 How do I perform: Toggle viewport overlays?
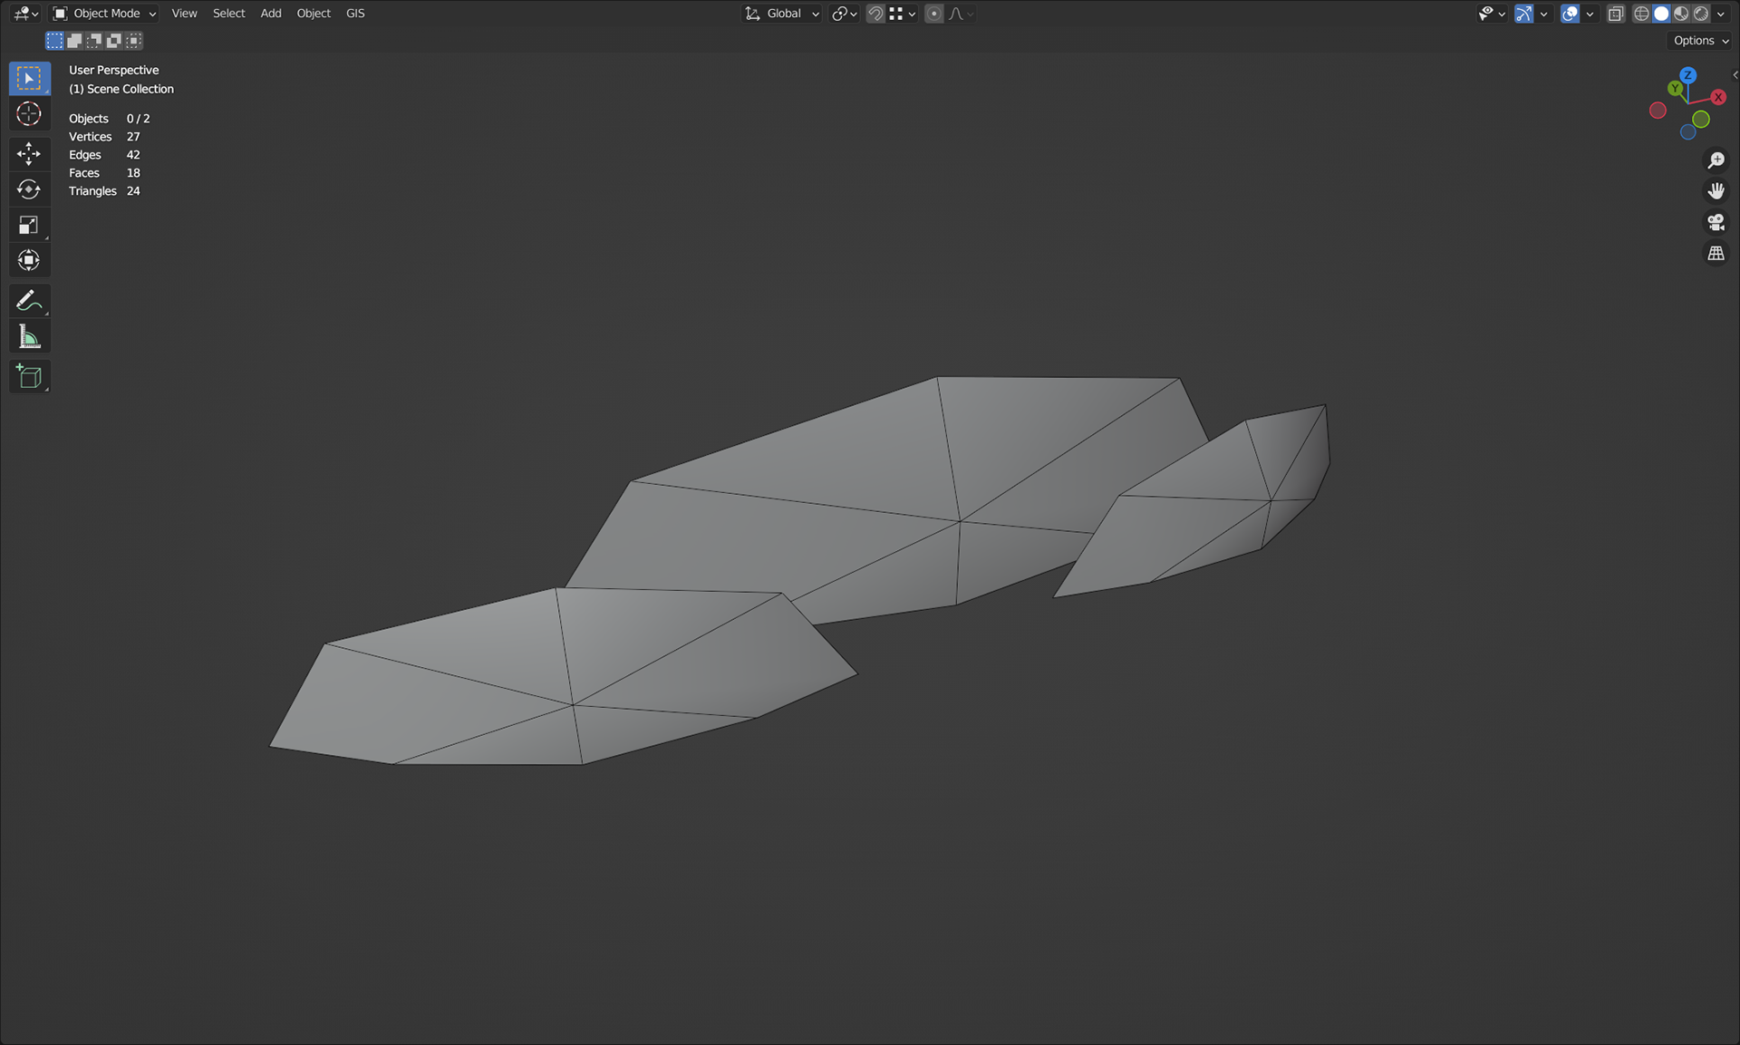[x=1571, y=14]
